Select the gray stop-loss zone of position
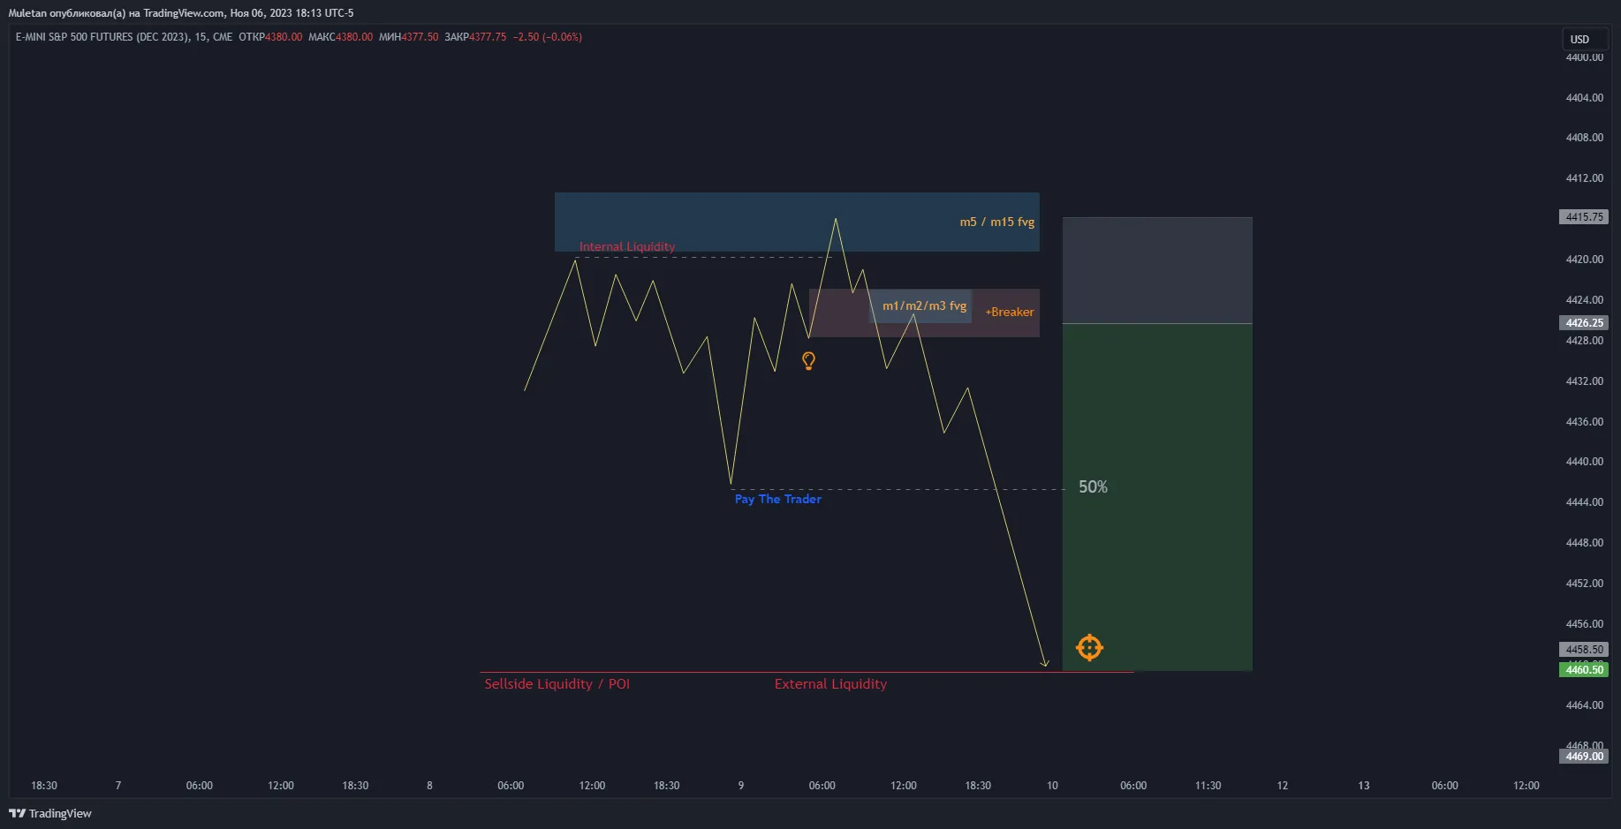This screenshot has height=829, width=1621. tap(1157, 270)
